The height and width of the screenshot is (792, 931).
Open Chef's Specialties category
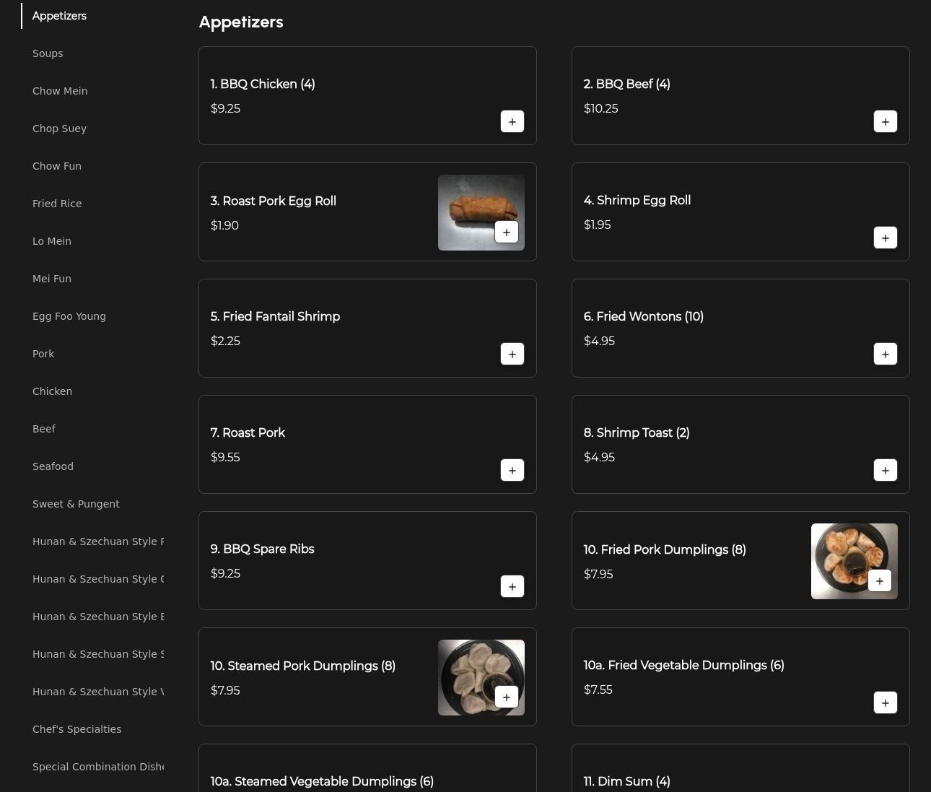point(77,729)
